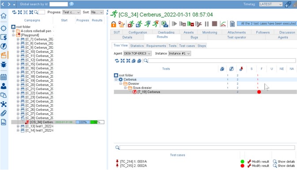Click Show details for TC_215
The height and width of the screenshot is (171, 297).
(x=284, y=166)
